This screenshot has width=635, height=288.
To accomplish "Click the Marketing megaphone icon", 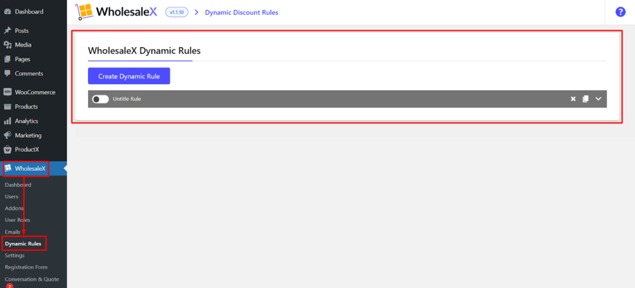I will tap(7, 135).
